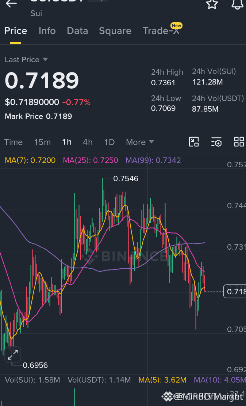Open the Data tab
This screenshot has height=406, width=246.
point(77,31)
